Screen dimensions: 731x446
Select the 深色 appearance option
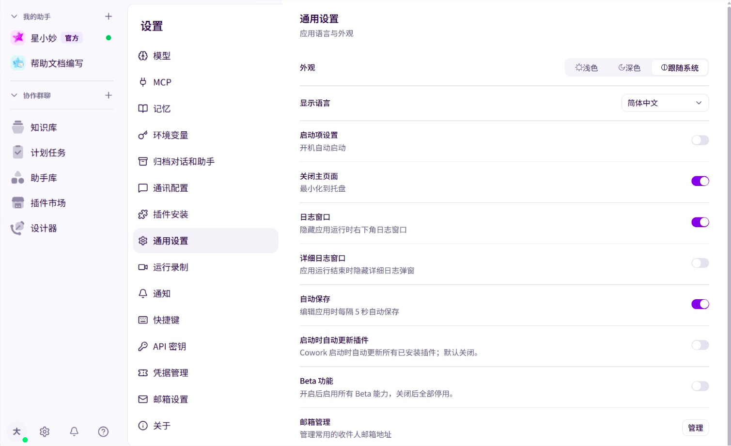pos(629,68)
